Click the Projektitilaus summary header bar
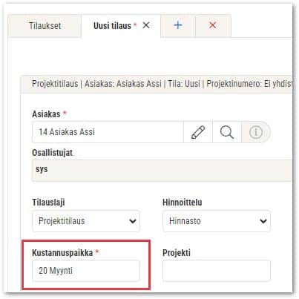This screenshot has height=299, width=299. 157,84
